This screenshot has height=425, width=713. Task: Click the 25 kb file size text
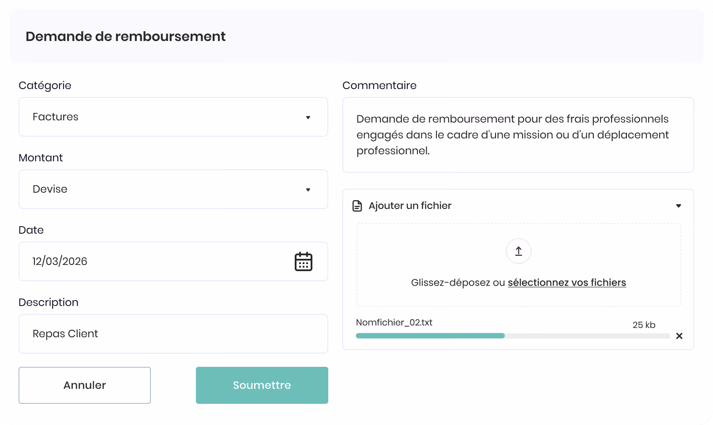[644, 325]
